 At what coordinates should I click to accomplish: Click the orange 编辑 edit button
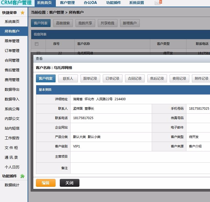pyautogui.click(x=46, y=183)
